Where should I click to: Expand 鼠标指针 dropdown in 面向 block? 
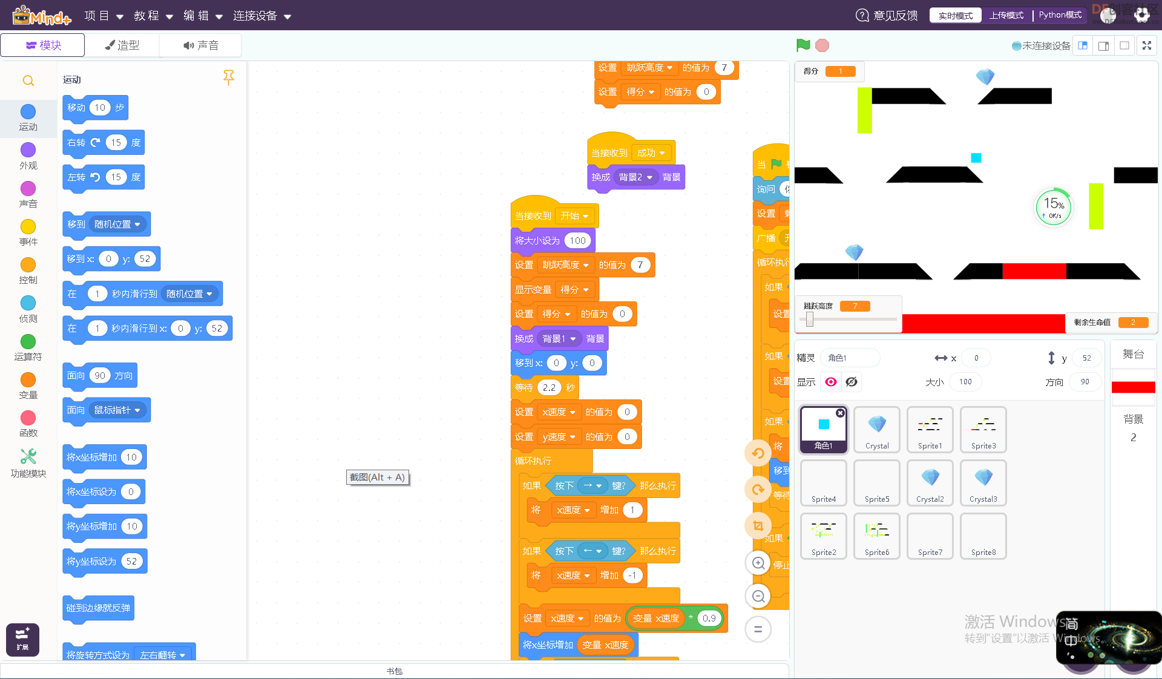[x=118, y=410]
